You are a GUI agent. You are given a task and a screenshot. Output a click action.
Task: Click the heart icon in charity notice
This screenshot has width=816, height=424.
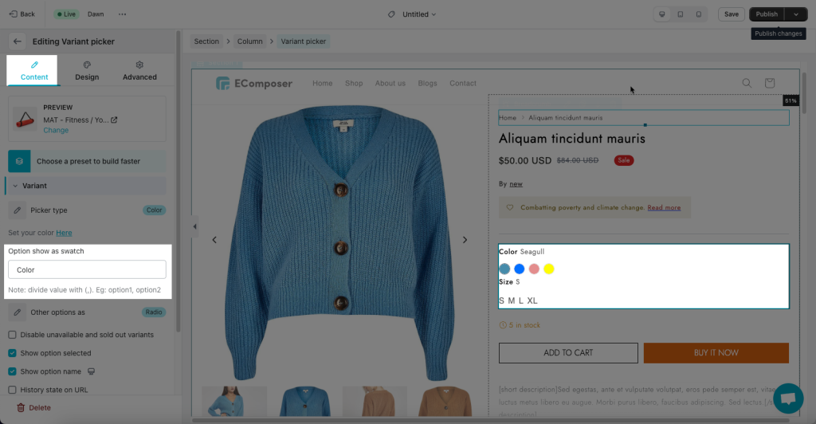click(510, 207)
